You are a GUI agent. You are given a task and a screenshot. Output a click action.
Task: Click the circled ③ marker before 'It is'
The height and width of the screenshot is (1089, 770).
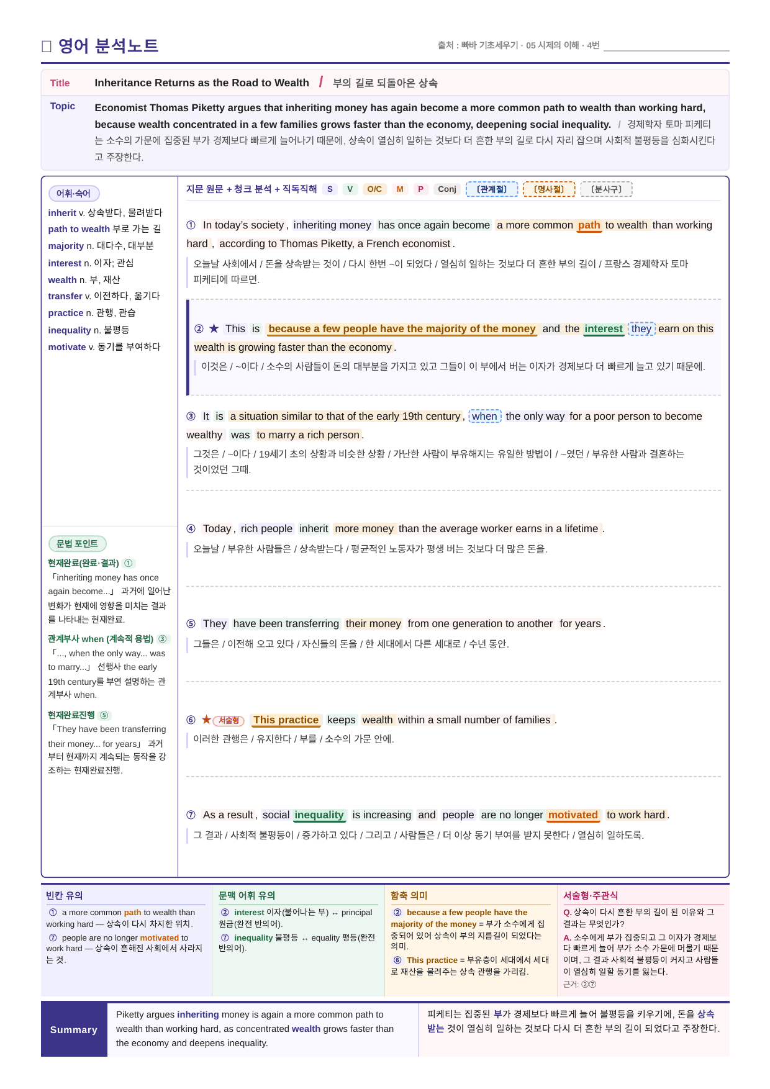[191, 417]
